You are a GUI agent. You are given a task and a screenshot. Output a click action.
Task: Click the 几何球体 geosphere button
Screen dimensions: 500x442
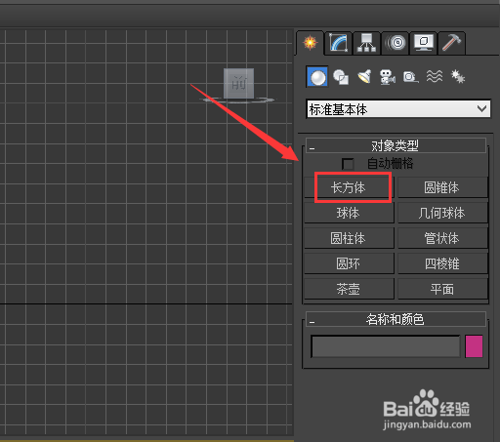442,213
